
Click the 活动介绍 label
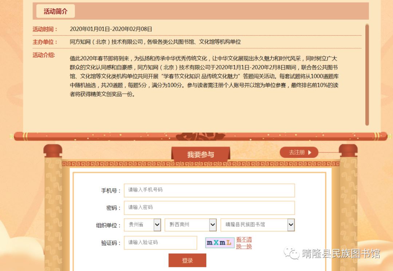pos(44,55)
